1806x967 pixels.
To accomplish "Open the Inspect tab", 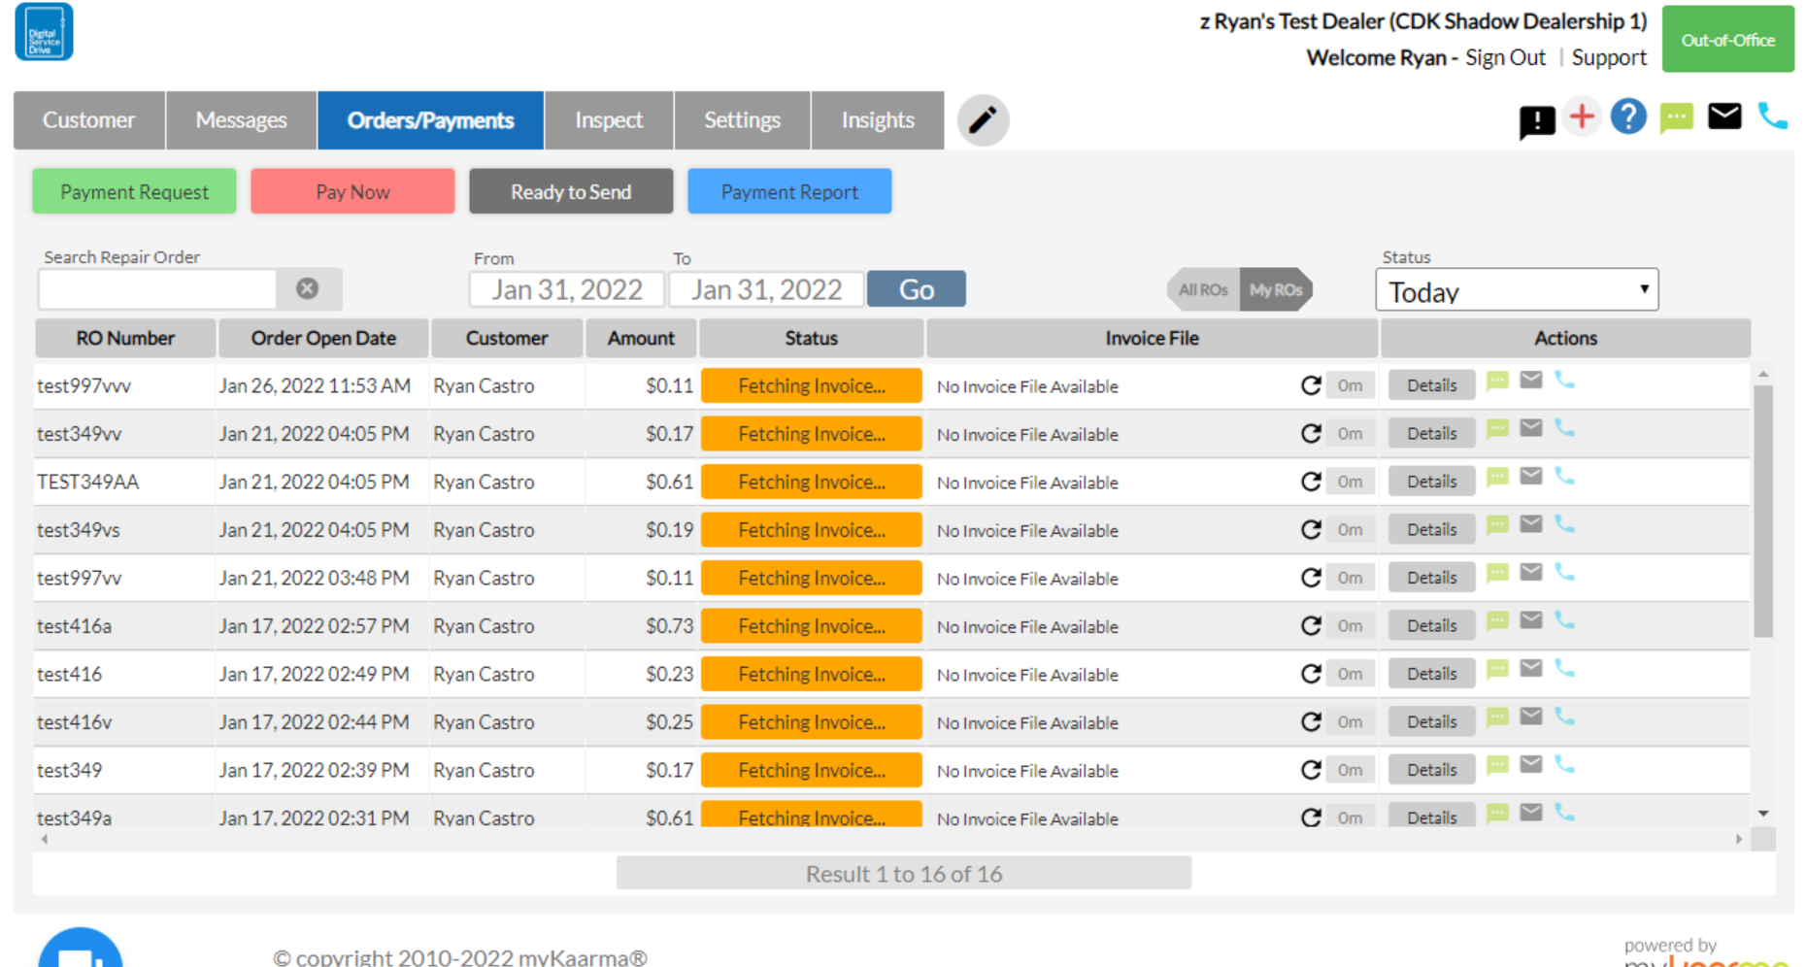I will click(x=609, y=120).
